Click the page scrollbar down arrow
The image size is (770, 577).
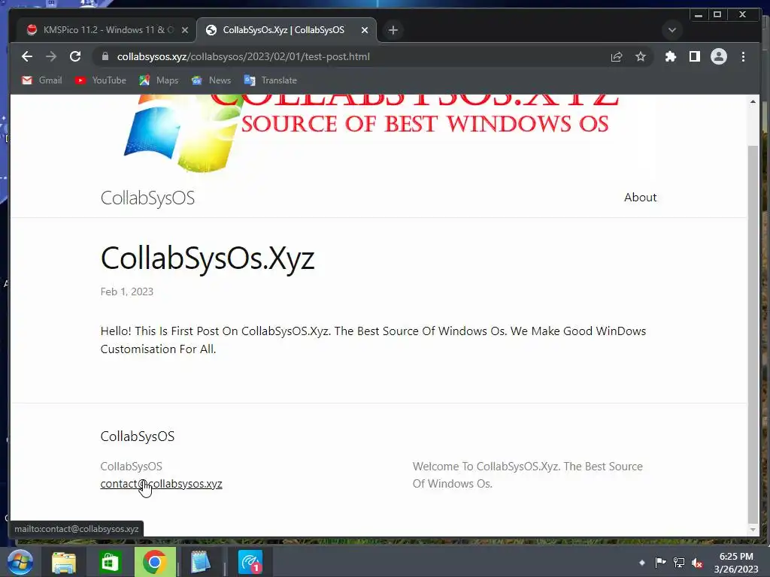[x=753, y=530]
